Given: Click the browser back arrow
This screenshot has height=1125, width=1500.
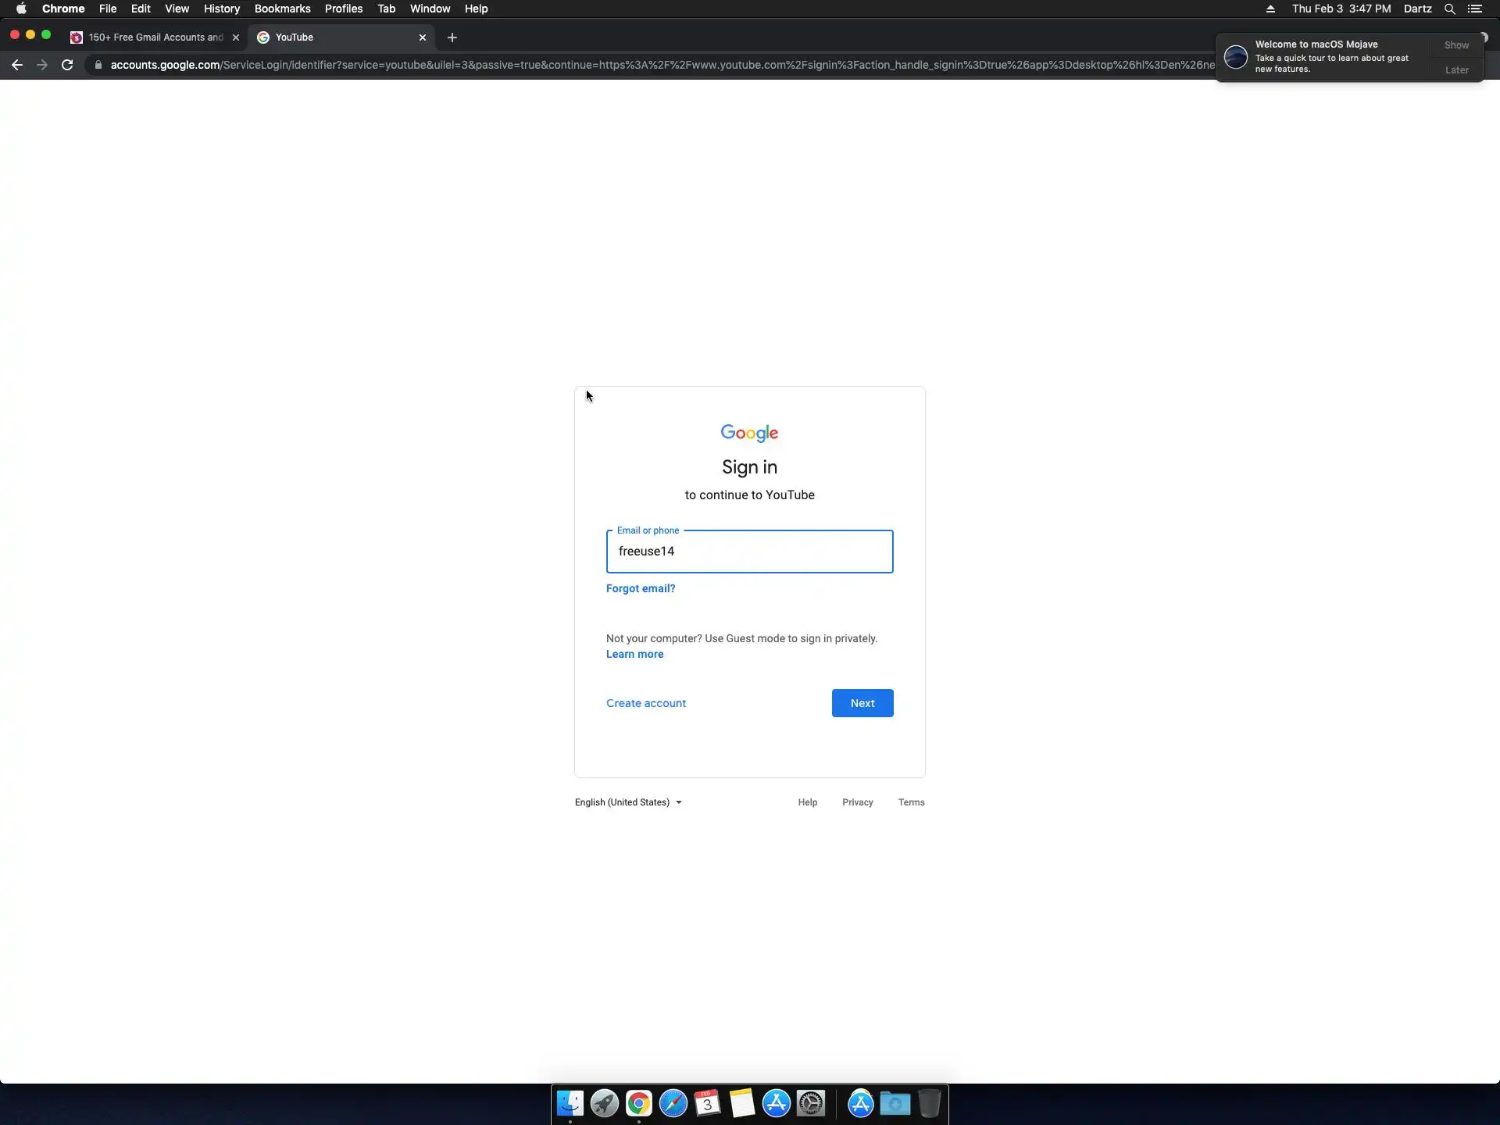Looking at the screenshot, I should 17,65.
